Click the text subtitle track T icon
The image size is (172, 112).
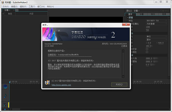(x=5, y=105)
